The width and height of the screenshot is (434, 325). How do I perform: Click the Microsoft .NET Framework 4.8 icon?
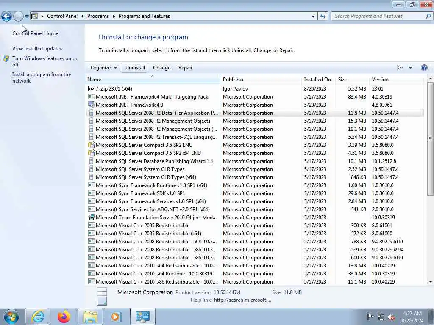(92, 105)
